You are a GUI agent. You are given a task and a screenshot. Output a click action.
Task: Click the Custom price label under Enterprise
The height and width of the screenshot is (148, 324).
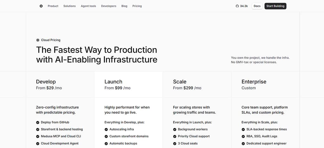[249, 88]
